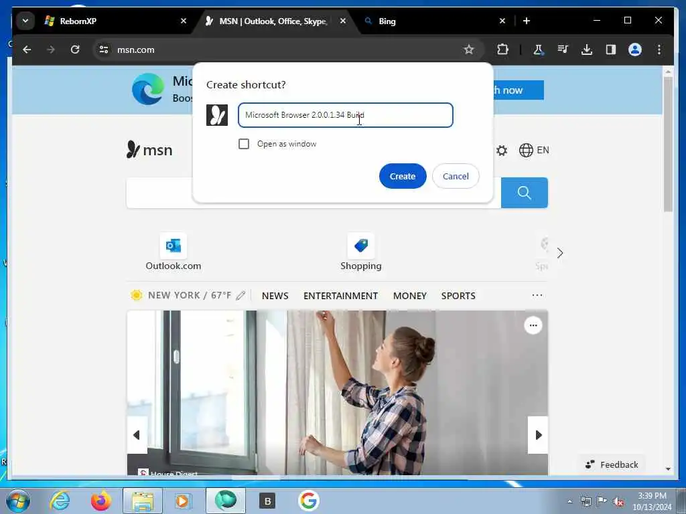Screen dimensions: 686x514
Task: Click the network tray icon
Action: (x=586, y=501)
